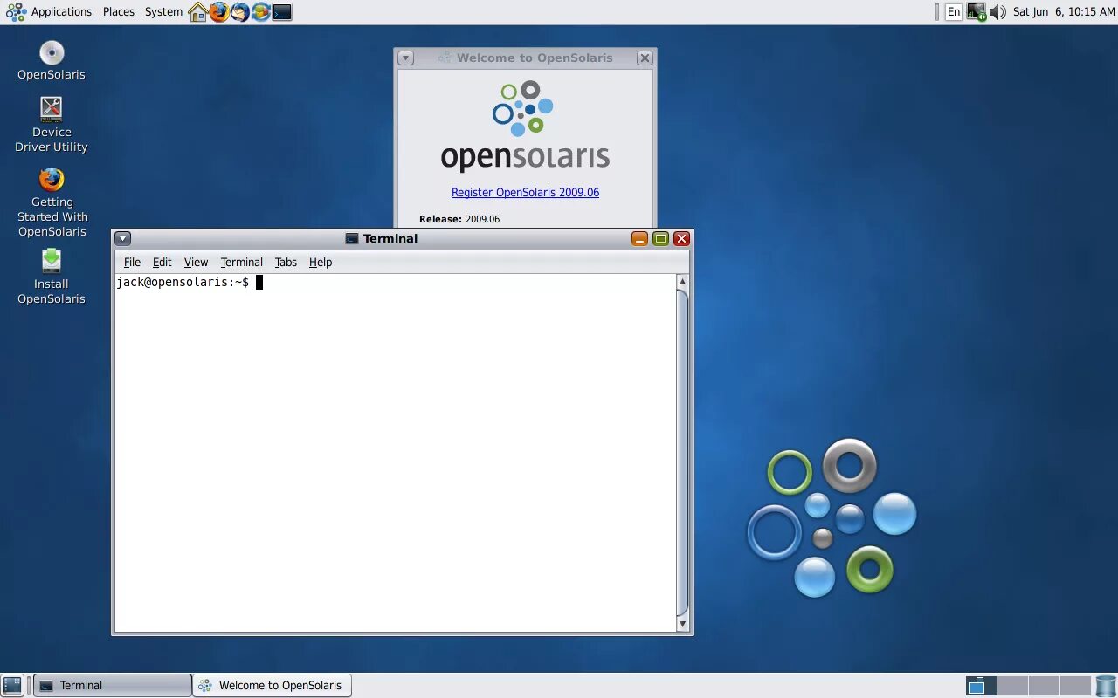This screenshot has width=1118, height=698.
Task: Switch to Welcome to OpenSolaris taskbar button
Action: (x=273, y=685)
